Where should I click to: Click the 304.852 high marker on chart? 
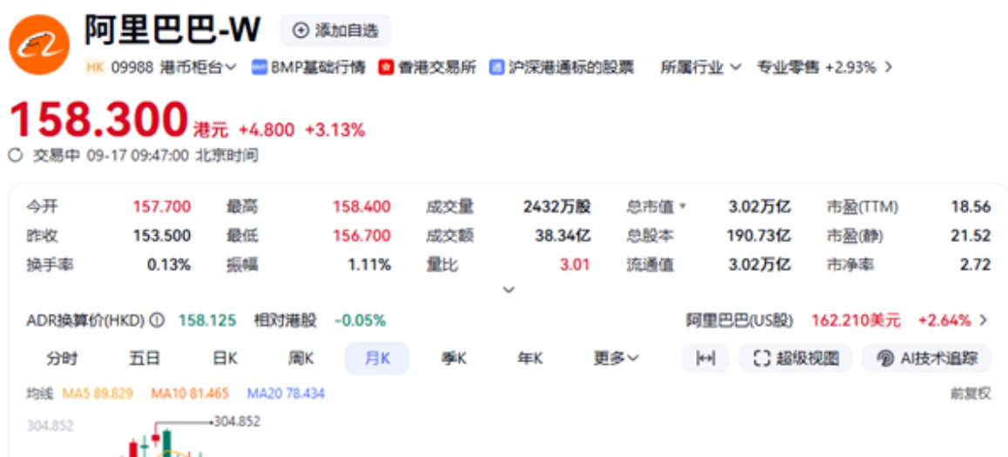[237, 421]
